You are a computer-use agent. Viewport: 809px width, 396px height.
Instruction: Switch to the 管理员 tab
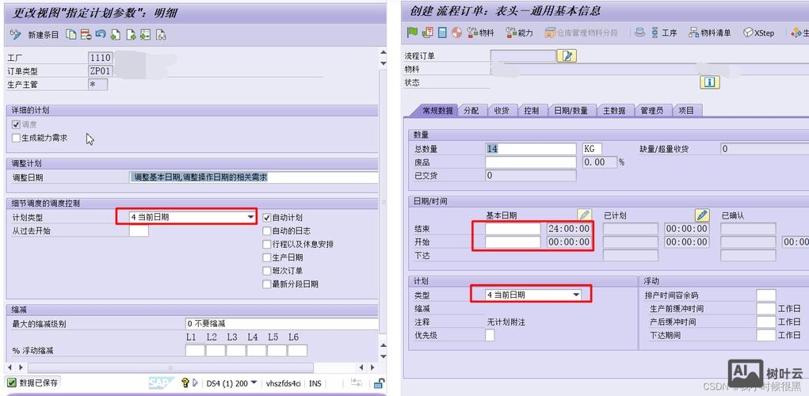point(651,110)
